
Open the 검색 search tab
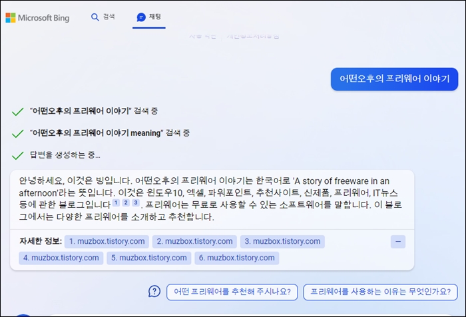[103, 17]
